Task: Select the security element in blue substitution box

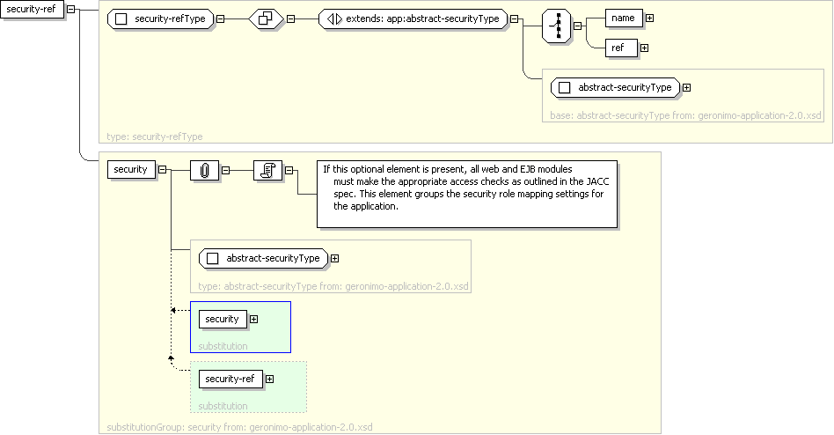Action: pyautogui.click(x=223, y=319)
